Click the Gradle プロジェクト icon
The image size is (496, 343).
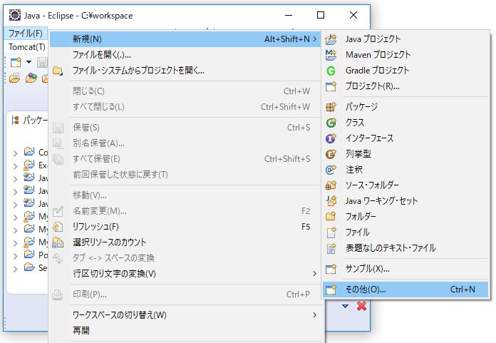tap(331, 71)
